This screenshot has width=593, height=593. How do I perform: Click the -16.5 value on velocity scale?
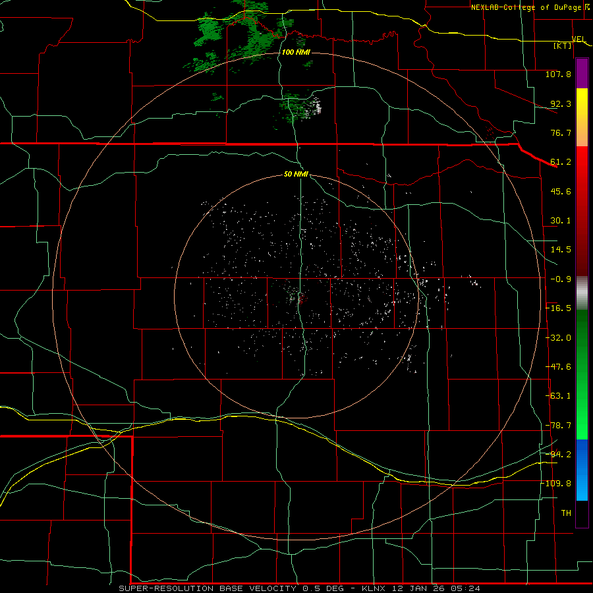[x=558, y=308]
